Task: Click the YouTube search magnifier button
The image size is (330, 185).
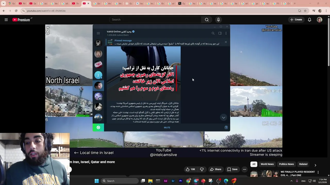Action: (x=207, y=20)
